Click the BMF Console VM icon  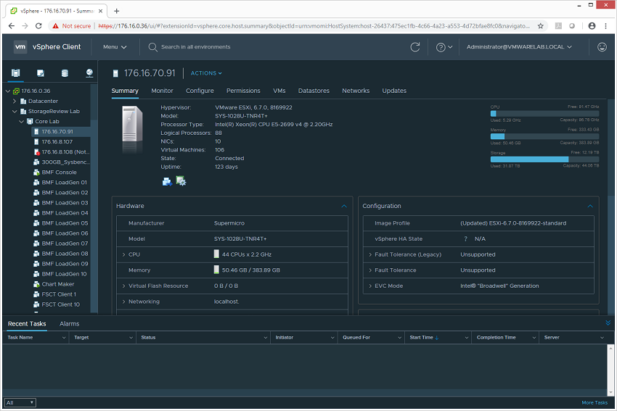point(36,173)
